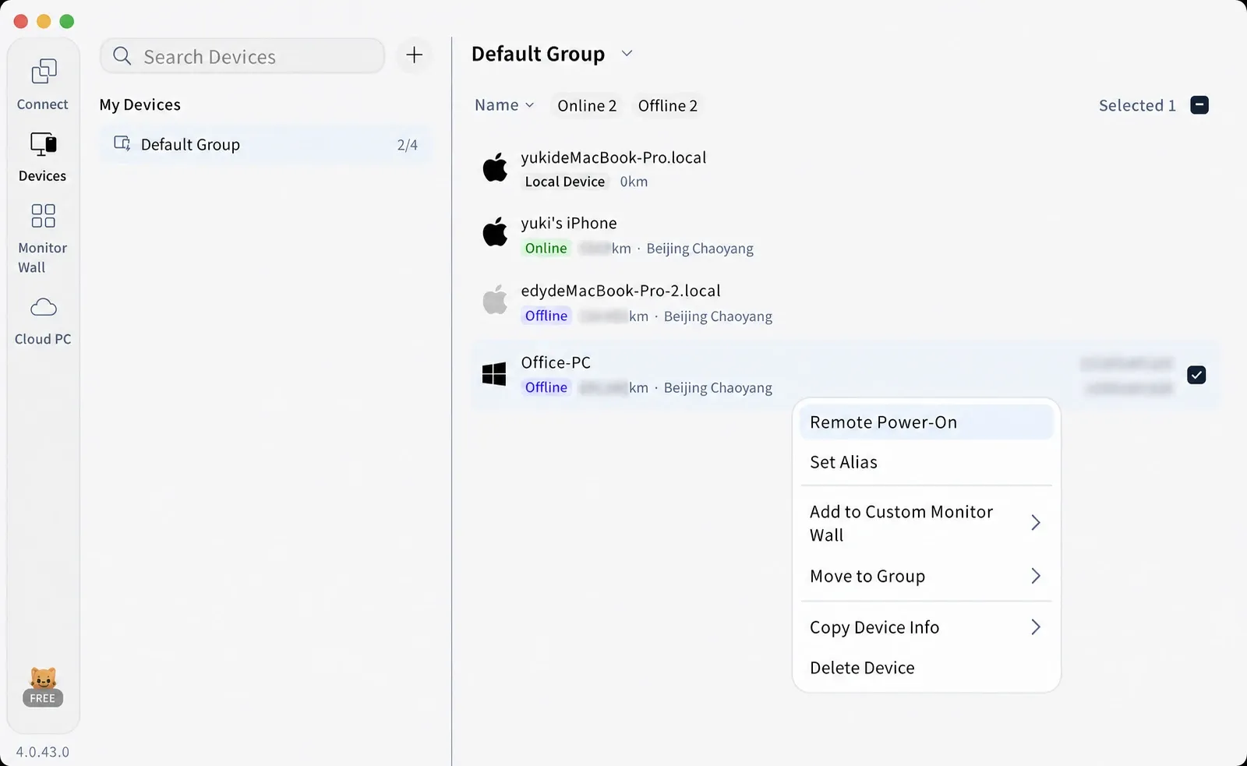Filter by Offline 2 devices
Viewport: 1247px width, 766px height.
point(668,106)
